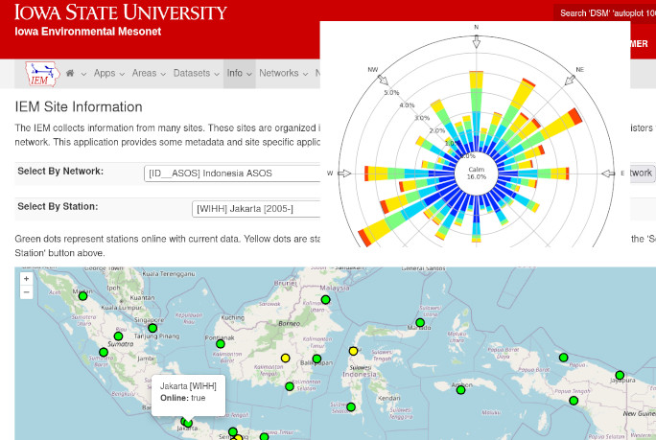This screenshot has height=440, width=656.
Task: Click the Borneo map label
Action: (x=289, y=324)
